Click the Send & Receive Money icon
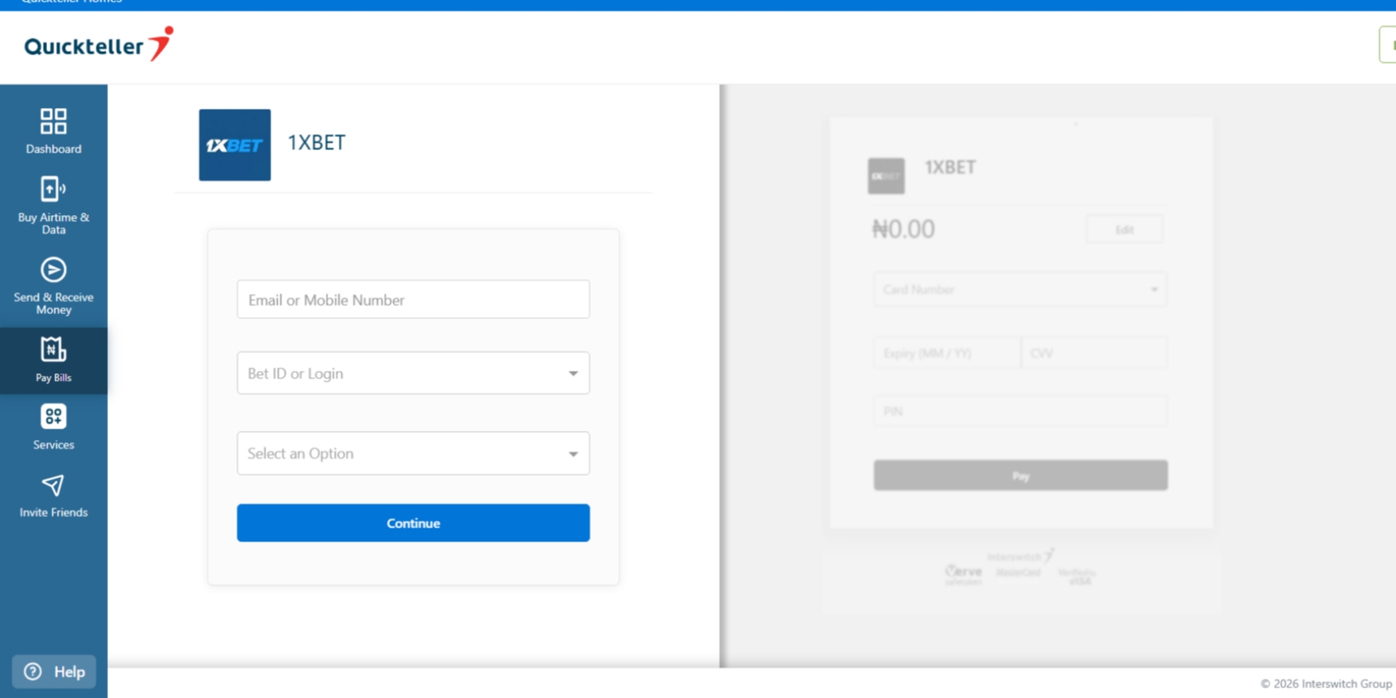1396x698 pixels. tap(53, 269)
